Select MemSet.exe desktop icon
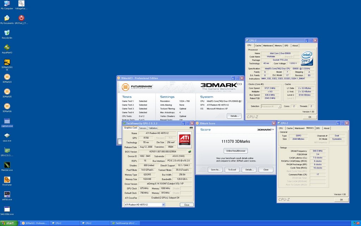 (7, 167)
